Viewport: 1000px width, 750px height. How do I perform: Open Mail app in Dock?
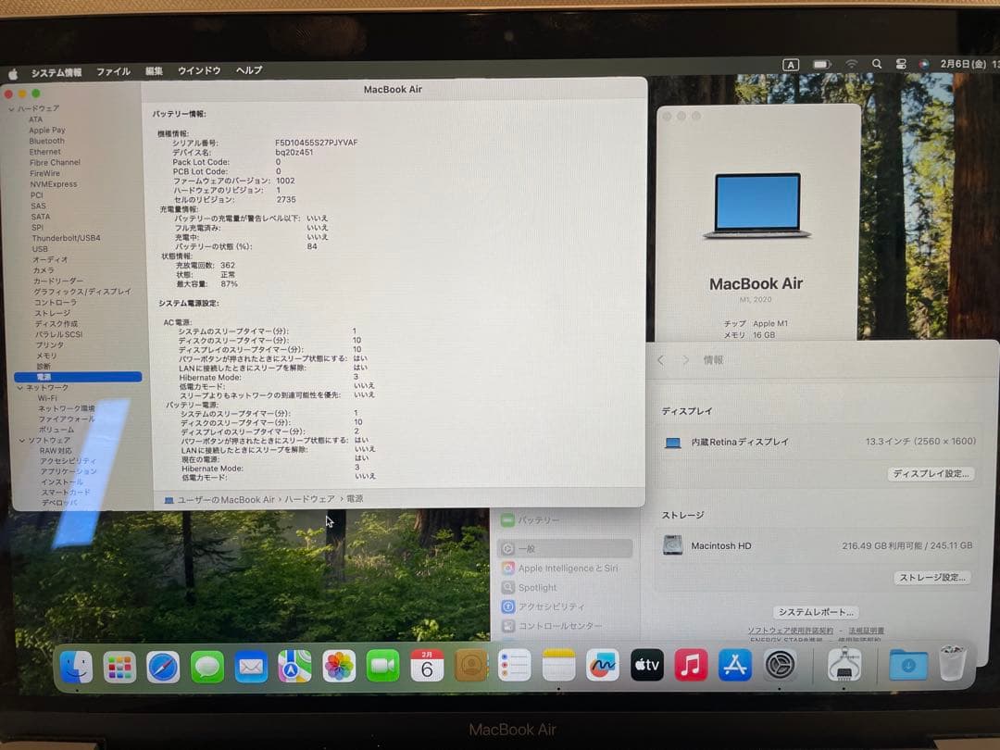point(251,667)
